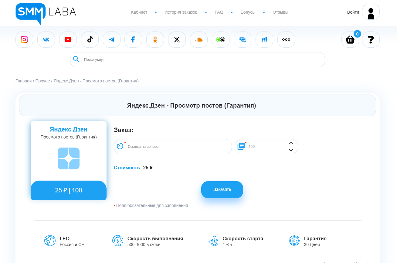Viewport: 397px width, 263px height.
Task: Open the VK services category
Action: (x=46, y=39)
